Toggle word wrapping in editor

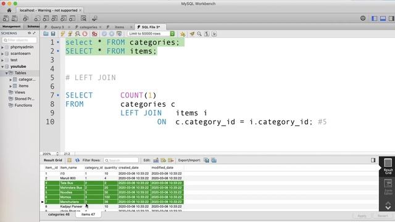214,34
